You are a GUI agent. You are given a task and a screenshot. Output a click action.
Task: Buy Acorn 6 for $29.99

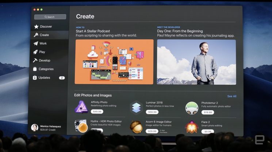coord(152,131)
